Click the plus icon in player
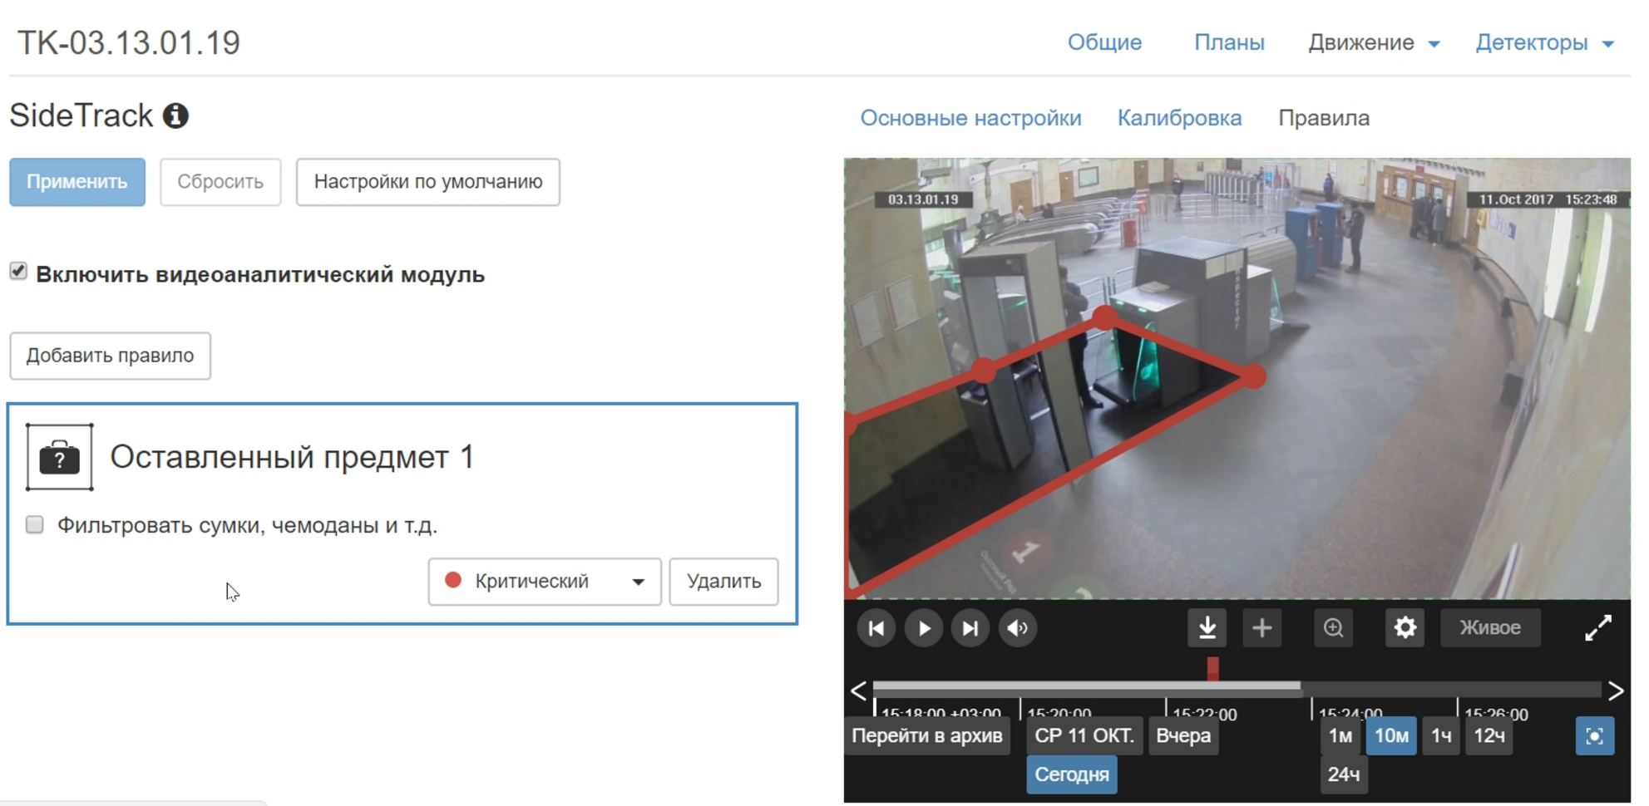The height and width of the screenshot is (806, 1649). 1262,628
